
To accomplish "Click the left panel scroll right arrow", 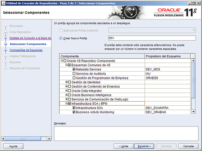I will point(49,138).
